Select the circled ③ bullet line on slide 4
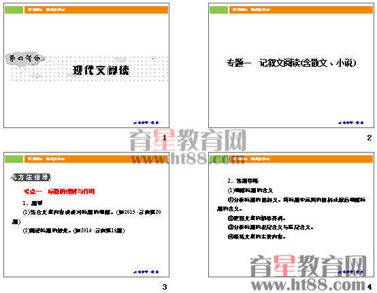 click(x=270, y=227)
